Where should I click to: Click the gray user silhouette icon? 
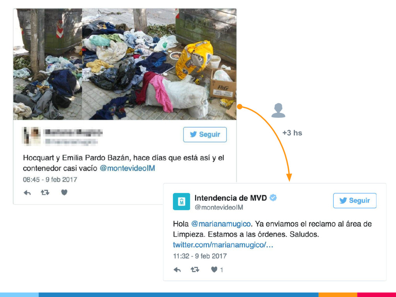(278, 110)
